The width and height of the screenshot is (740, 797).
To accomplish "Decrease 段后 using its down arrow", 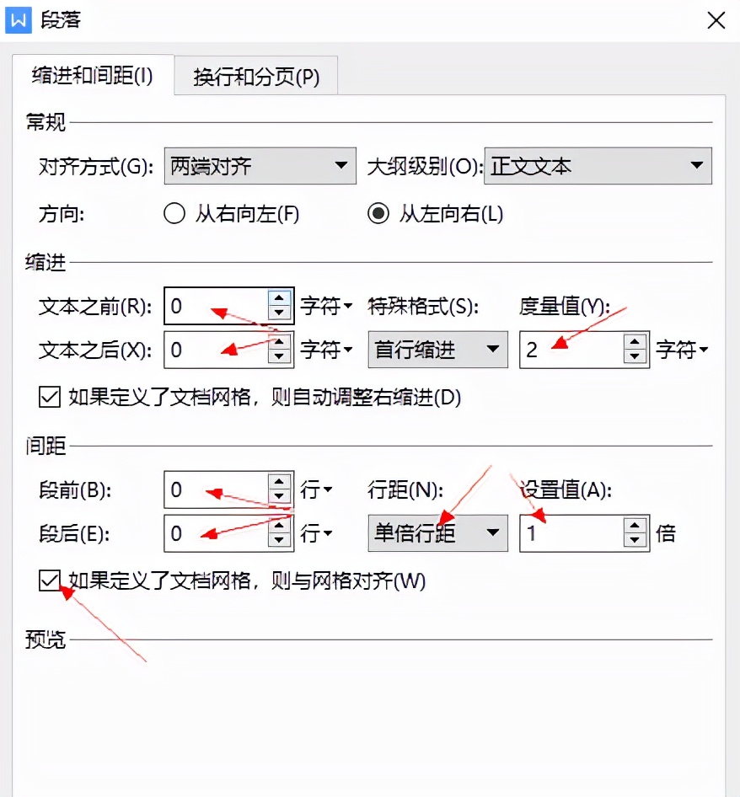I will (278, 539).
